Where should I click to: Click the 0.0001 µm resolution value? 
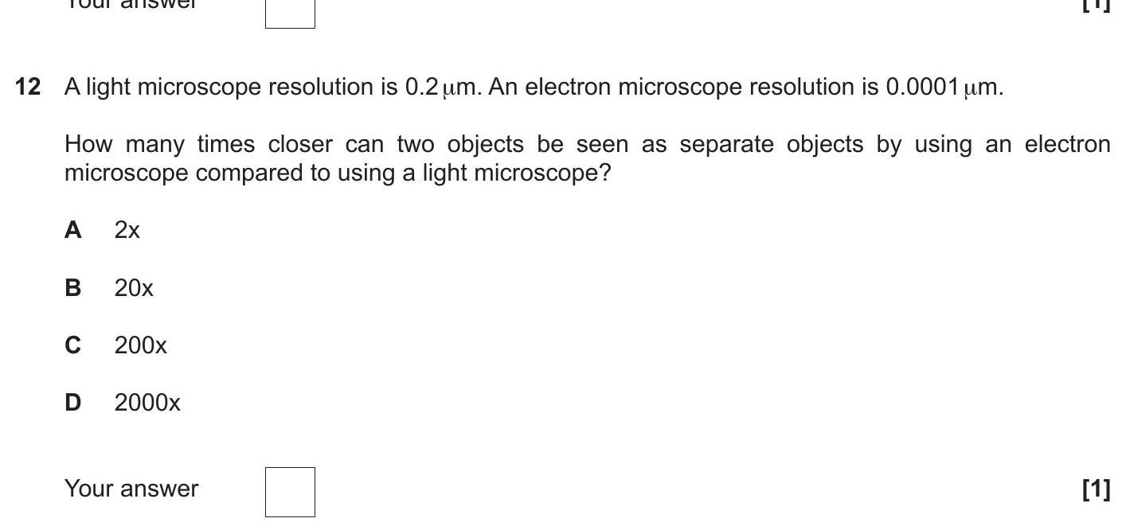click(x=943, y=87)
